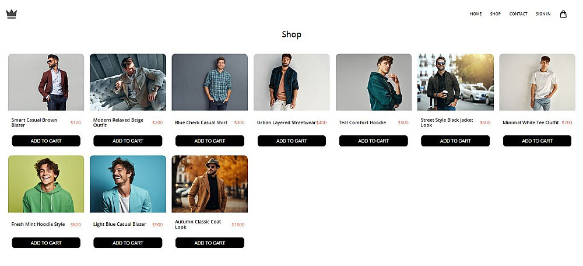Open the Contact page link
583x266 pixels.
(x=518, y=14)
